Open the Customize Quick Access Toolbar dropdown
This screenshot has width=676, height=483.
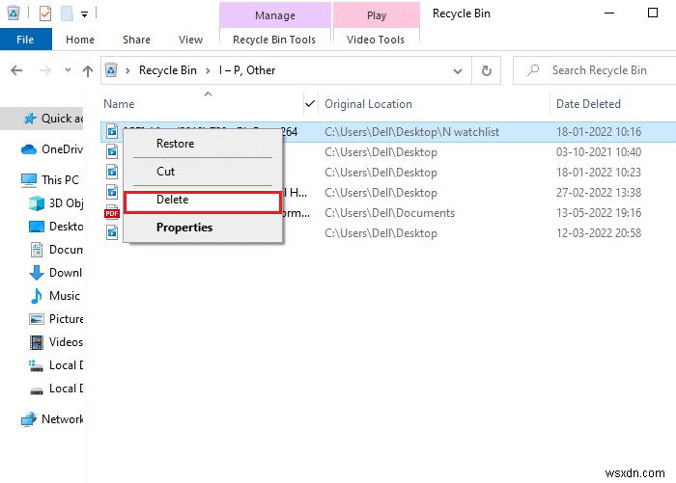pyautogui.click(x=85, y=14)
